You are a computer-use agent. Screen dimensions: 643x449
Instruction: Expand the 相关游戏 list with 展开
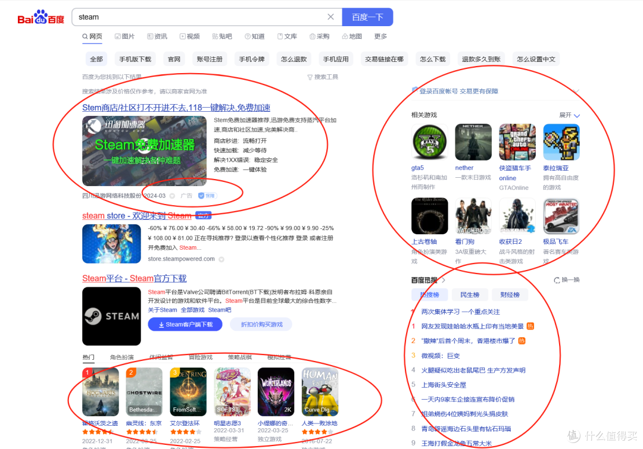569,115
